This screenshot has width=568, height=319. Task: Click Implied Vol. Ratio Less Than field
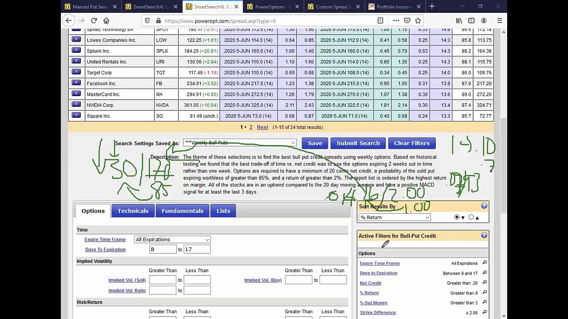[x=197, y=290]
